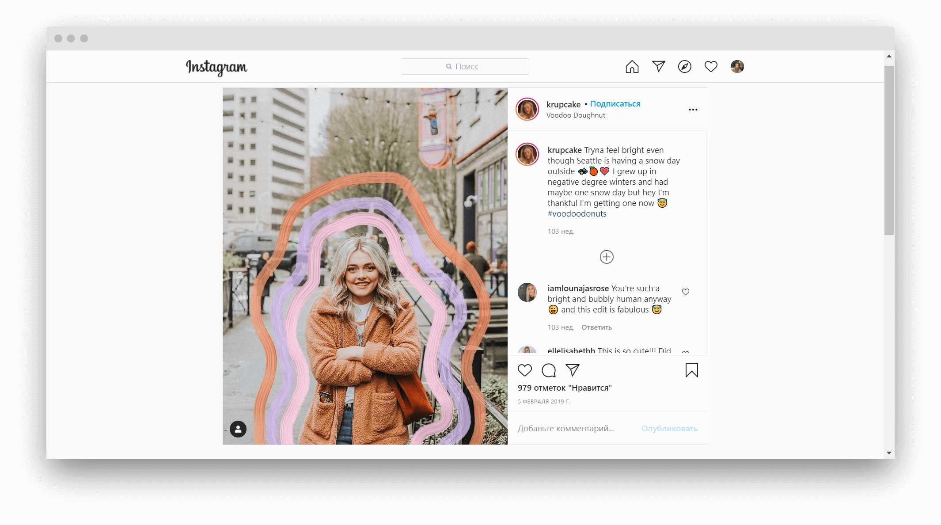Click the caption's 103 нед. timestamp
This screenshot has width=941, height=525.
[561, 232]
